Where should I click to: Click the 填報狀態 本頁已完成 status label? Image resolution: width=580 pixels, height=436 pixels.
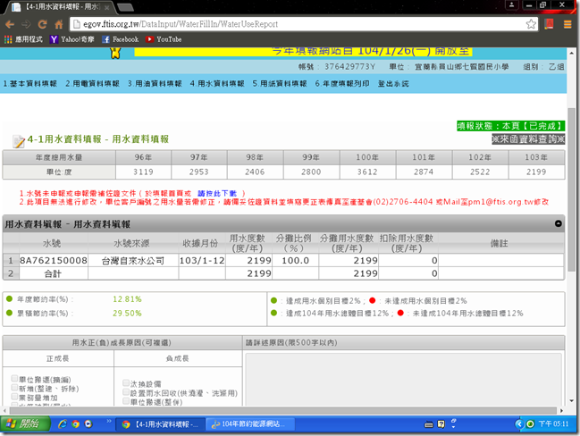pos(510,126)
